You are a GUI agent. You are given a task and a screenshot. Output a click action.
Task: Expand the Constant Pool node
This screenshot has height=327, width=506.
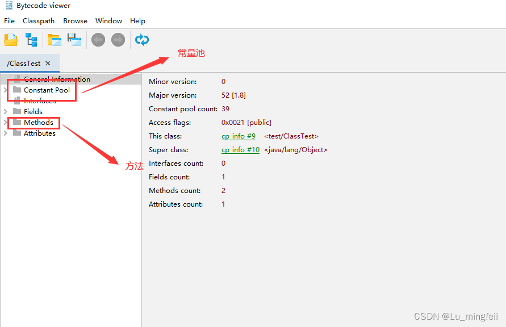(x=5, y=90)
